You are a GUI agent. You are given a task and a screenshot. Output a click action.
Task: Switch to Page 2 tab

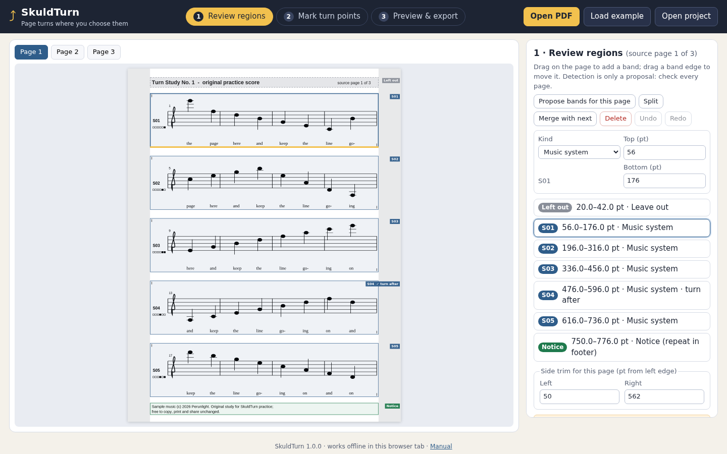pyautogui.click(x=68, y=52)
